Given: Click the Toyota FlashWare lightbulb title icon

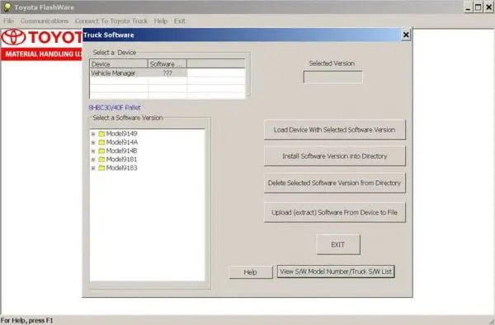Looking at the screenshot, I should [7, 7].
